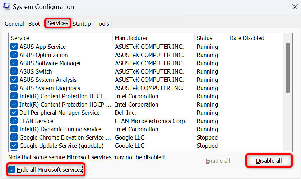Click the services list vertical scrollbar

(287, 67)
